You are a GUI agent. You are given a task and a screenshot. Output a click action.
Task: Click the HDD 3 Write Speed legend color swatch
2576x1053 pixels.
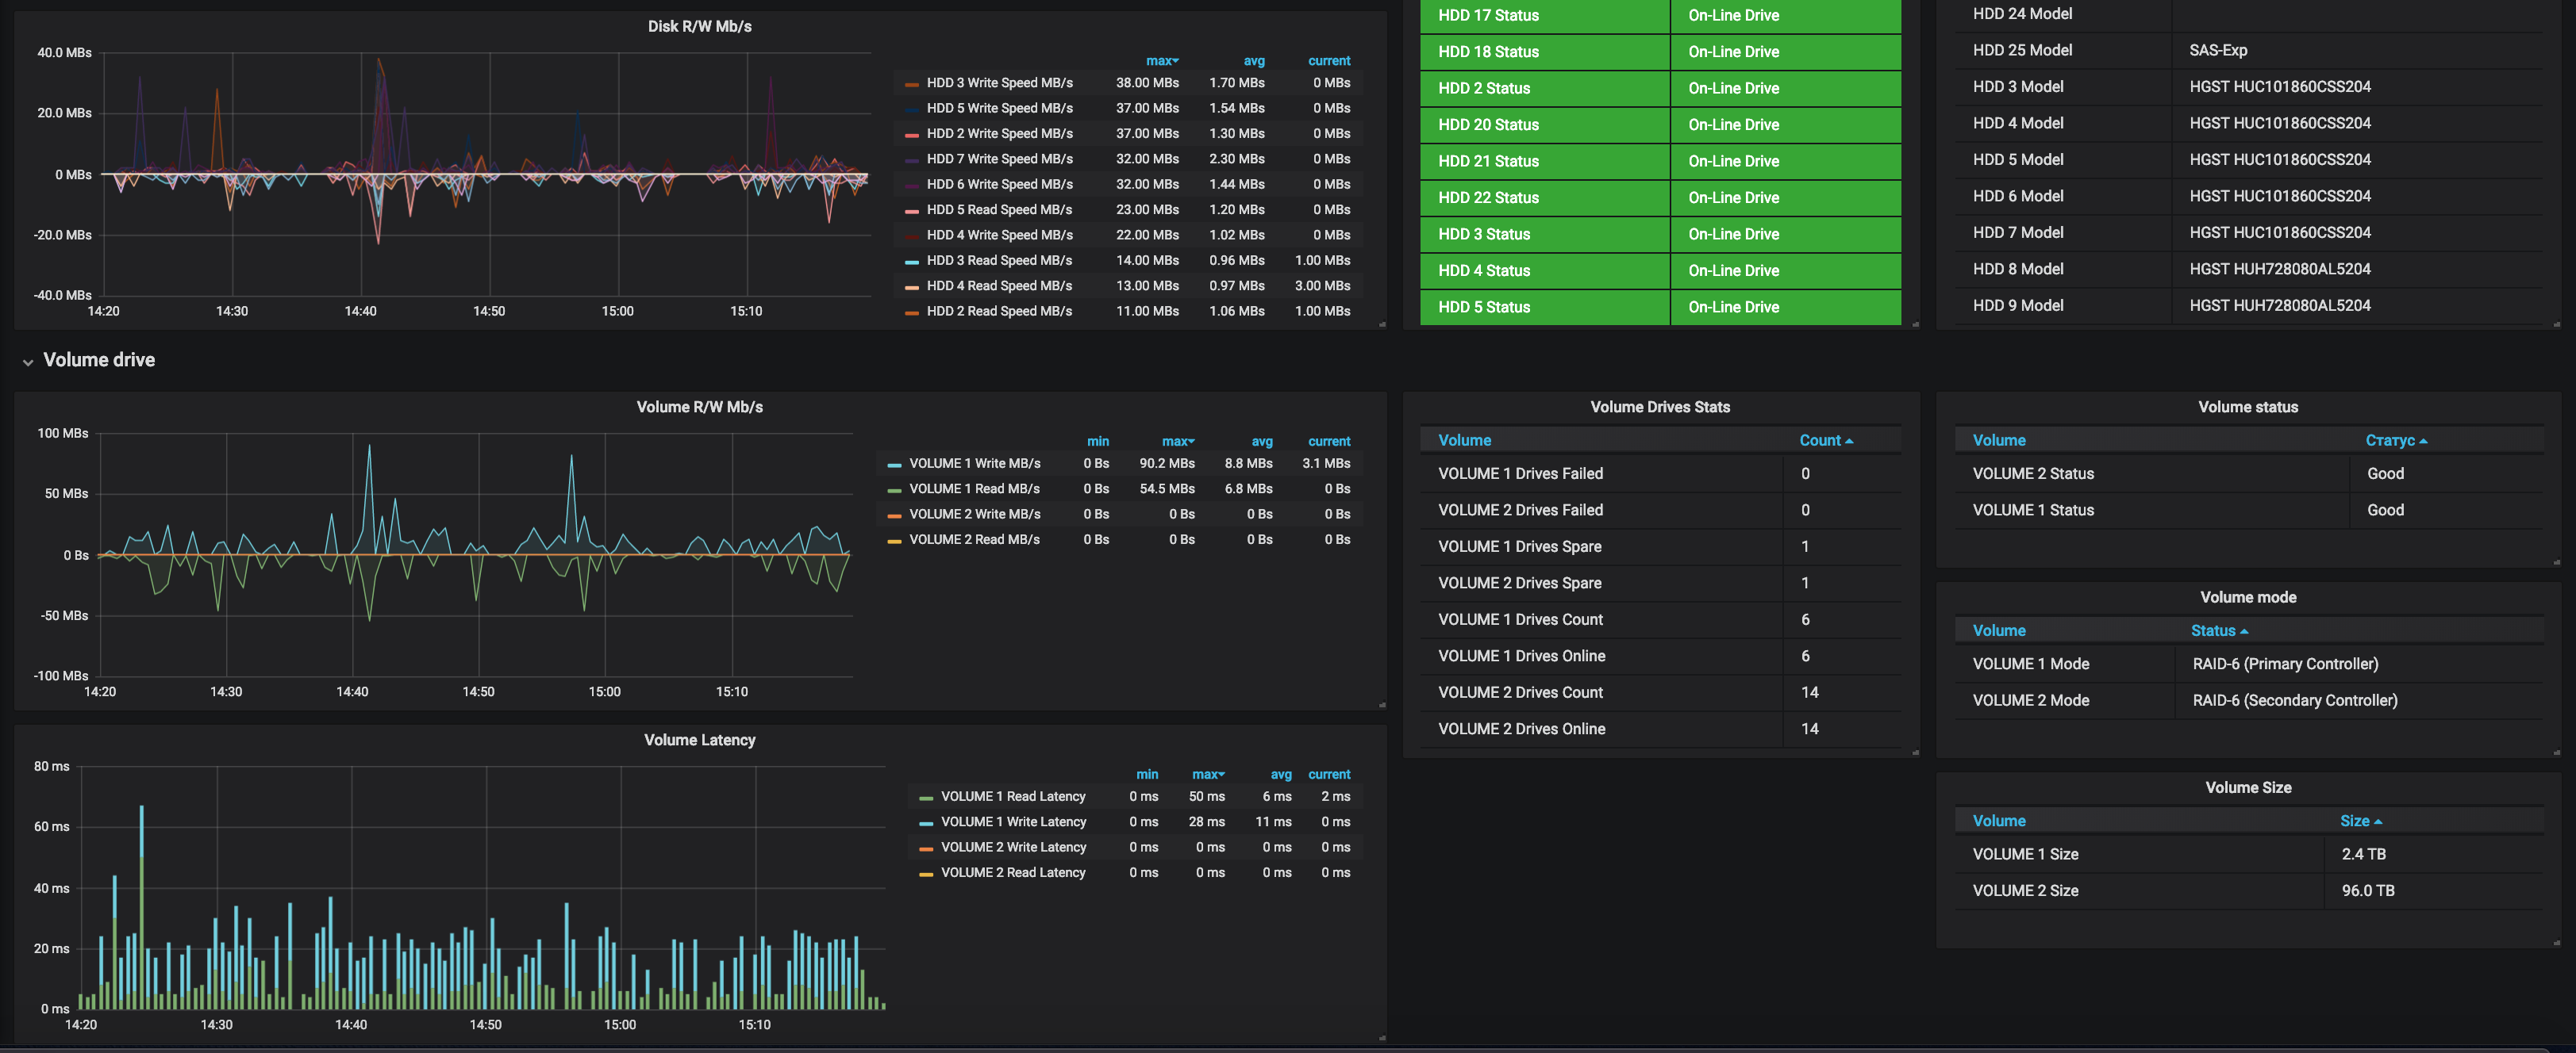(911, 84)
